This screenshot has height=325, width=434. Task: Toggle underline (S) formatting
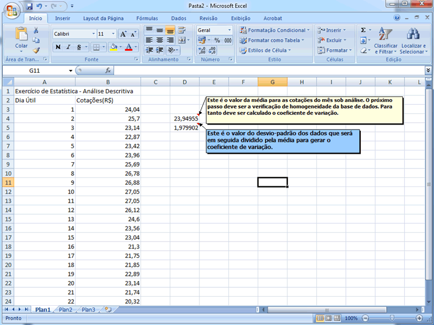coord(78,47)
